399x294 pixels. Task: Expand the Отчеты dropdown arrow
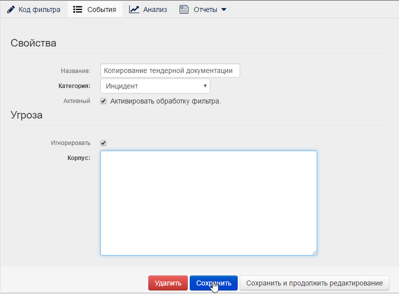pos(224,9)
